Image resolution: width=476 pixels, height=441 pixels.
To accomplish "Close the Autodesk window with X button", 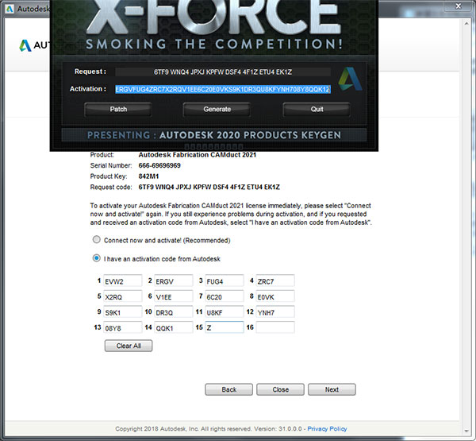I will (459, 6).
